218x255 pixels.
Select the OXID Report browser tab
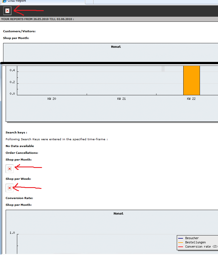pos(17,1)
